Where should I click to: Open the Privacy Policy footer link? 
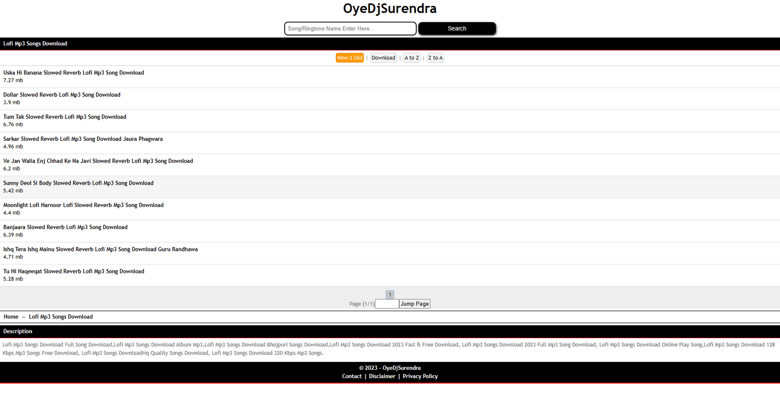[x=420, y=377]
